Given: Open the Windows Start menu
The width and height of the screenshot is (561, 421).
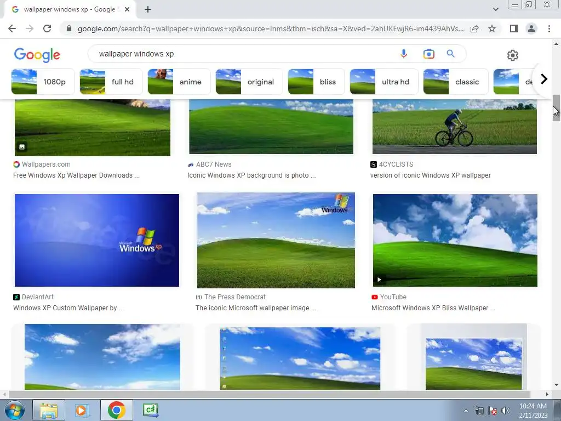Looking at the screenshot, I should [x=15, y=410].
